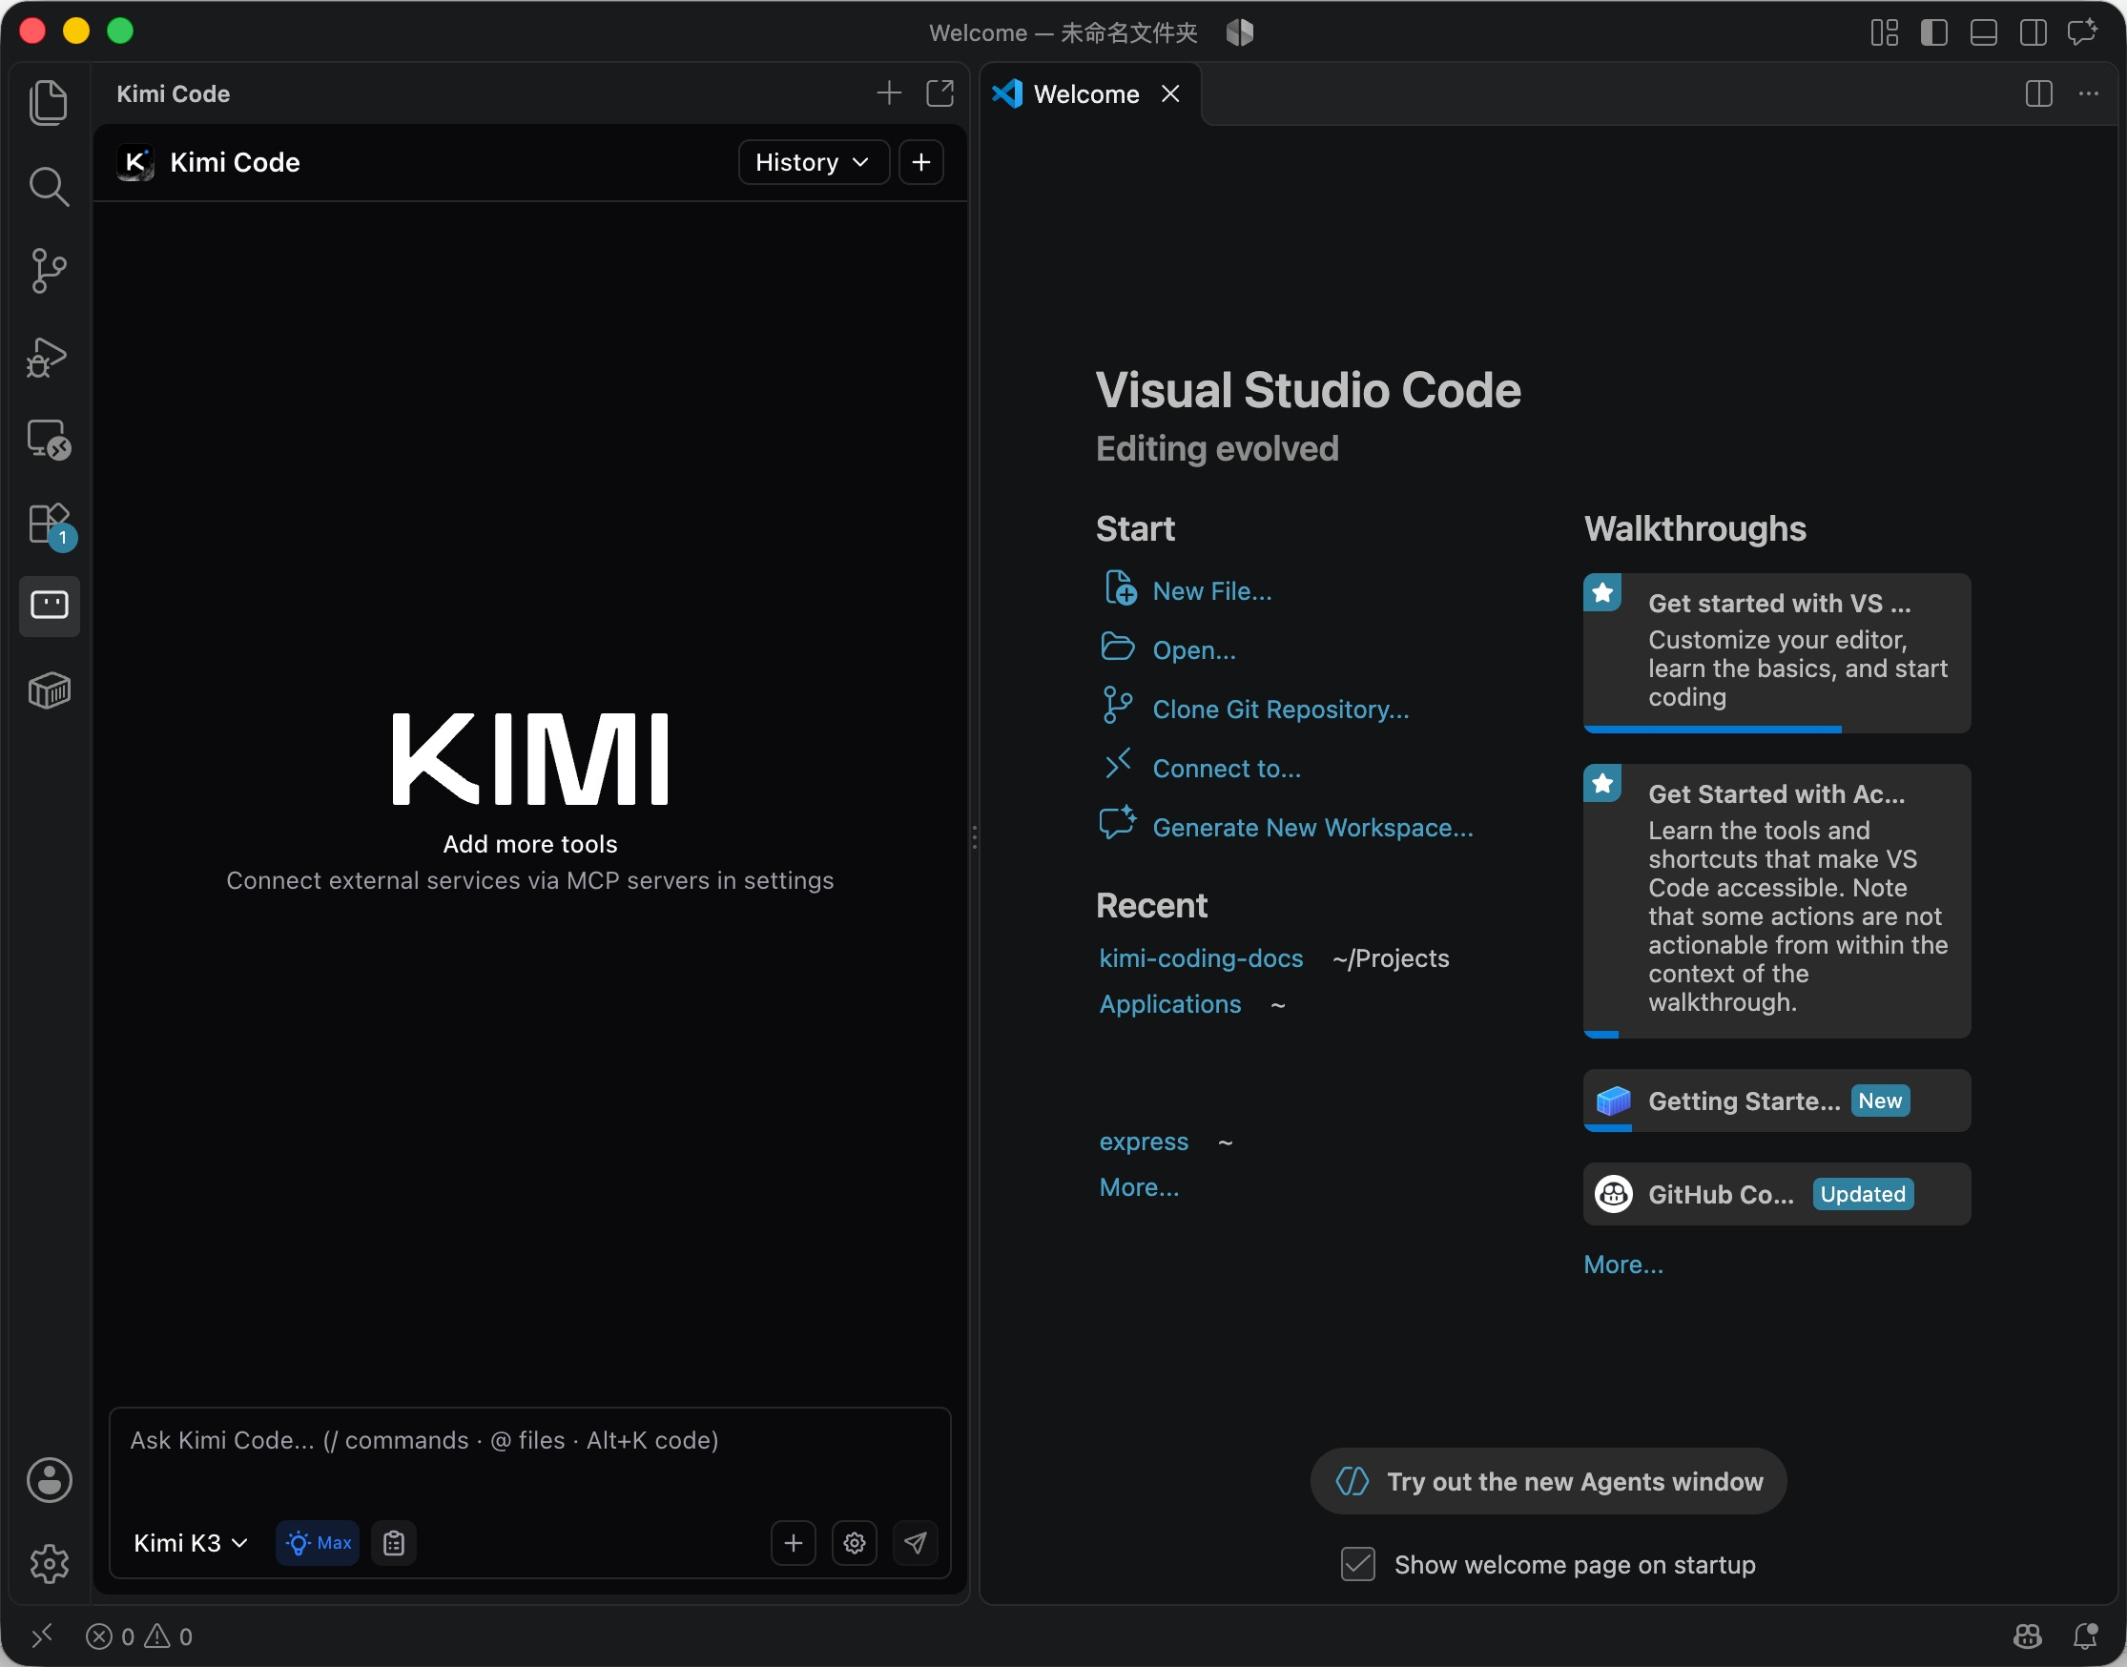Open recent kimi-coding-docs folder
Screen dimensions: 2127x1667
point(1201,958)
